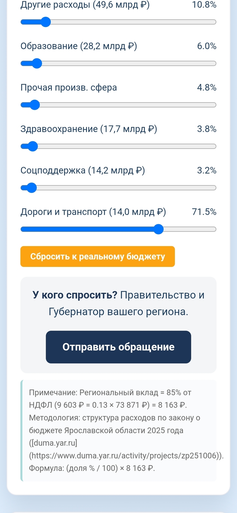Click the У кого спросить? heading text

click(75, 295)
